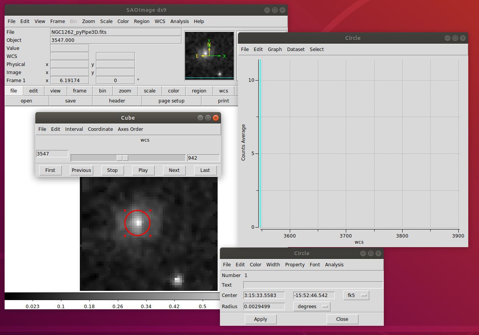Open the Region menu in ds9

coord(142,21)
